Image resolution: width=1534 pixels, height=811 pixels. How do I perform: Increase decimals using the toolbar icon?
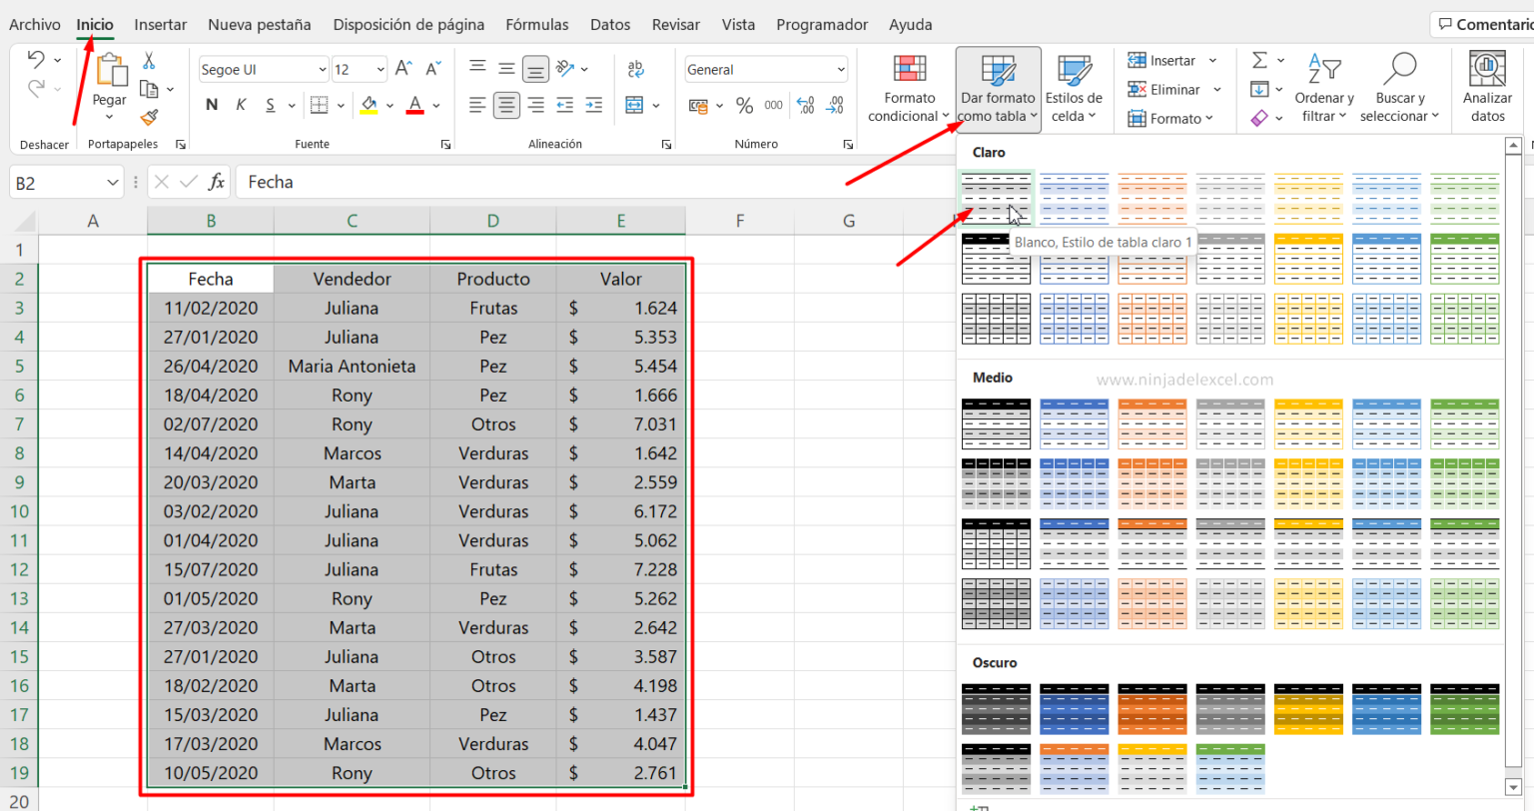[x=805, y=104]
